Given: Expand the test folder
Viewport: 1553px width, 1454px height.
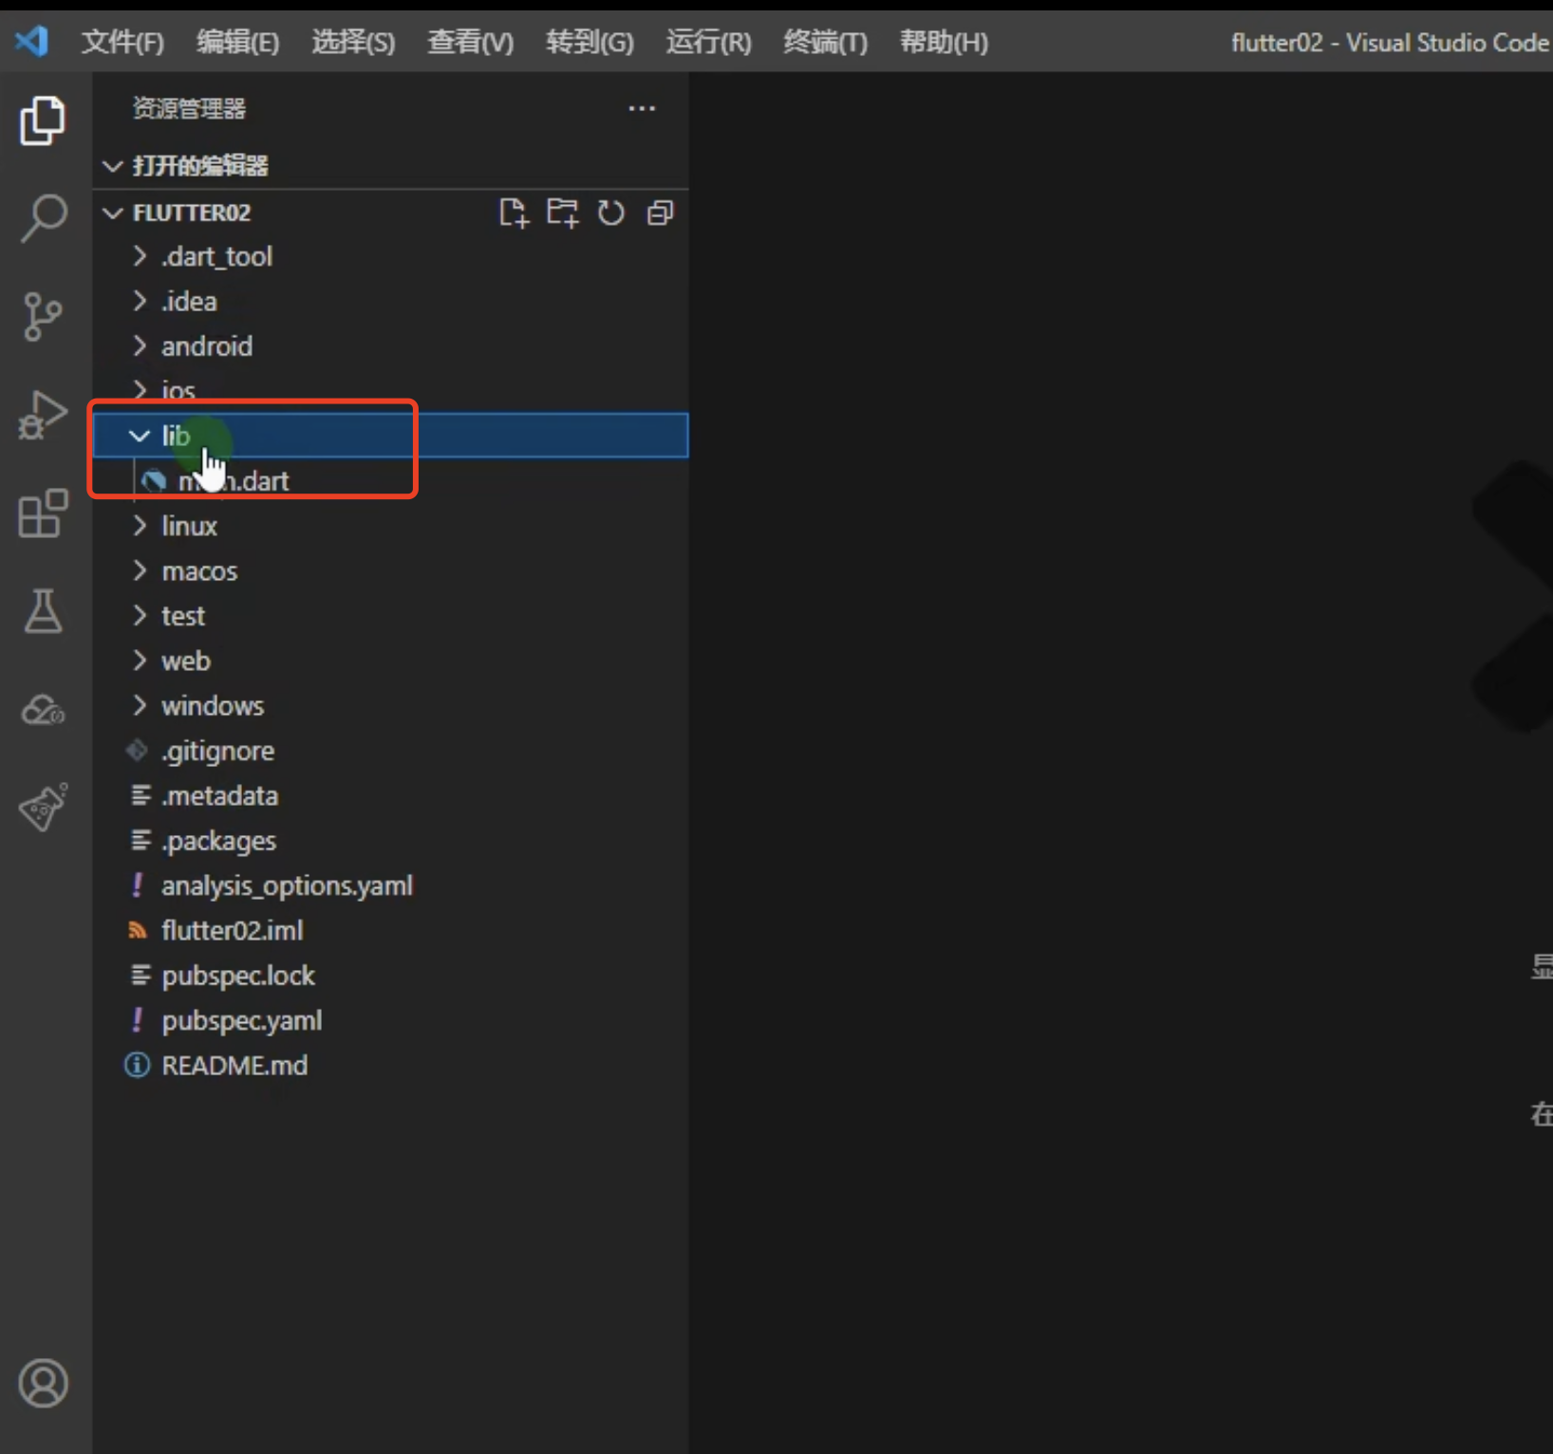Looking at the screenshot, I should [x=390, y=616].
